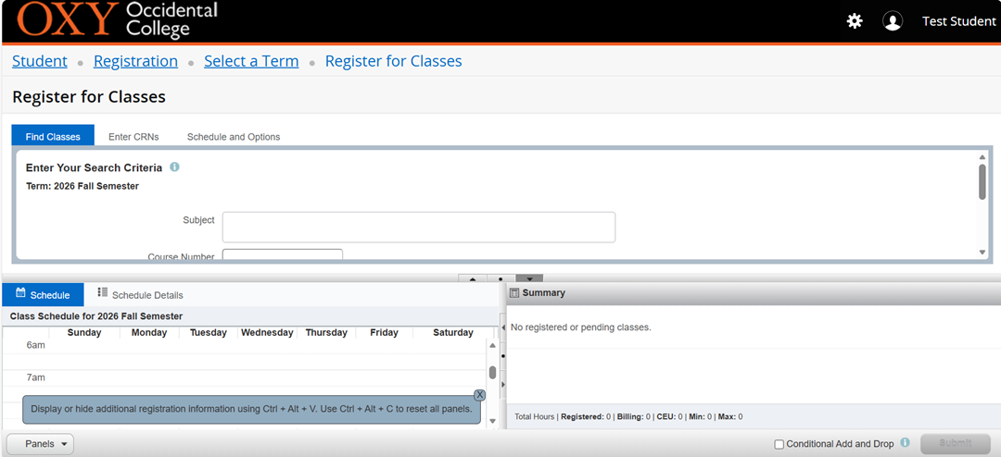Click the Sunday column header
The image size is (1001, 457).
[84, 332]
